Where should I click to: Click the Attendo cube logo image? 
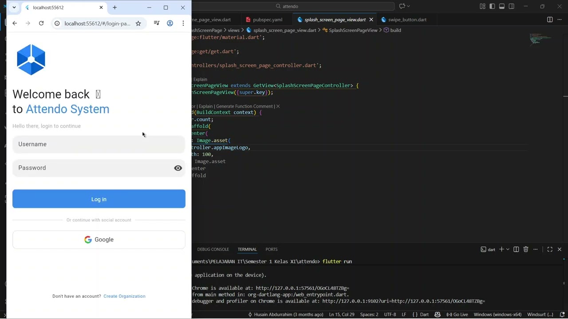pyautogui.click(x=31, y=60)
